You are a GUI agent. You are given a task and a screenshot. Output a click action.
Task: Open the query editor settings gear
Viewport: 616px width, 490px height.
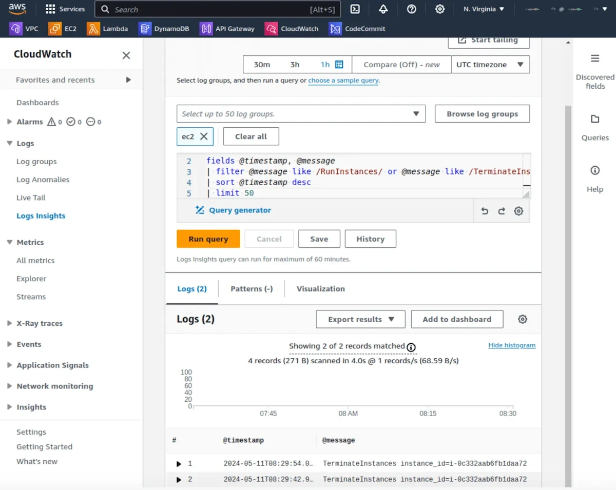(518, 210)
